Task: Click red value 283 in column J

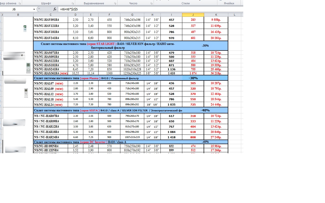Action: pyautogui.click(x=193, y=20)
